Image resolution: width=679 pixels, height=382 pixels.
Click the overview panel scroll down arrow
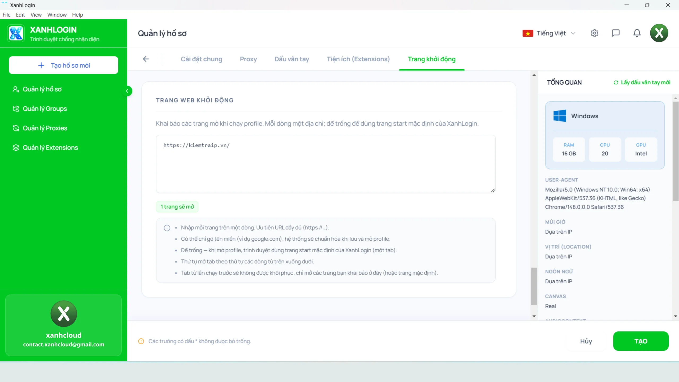(676, 316)
